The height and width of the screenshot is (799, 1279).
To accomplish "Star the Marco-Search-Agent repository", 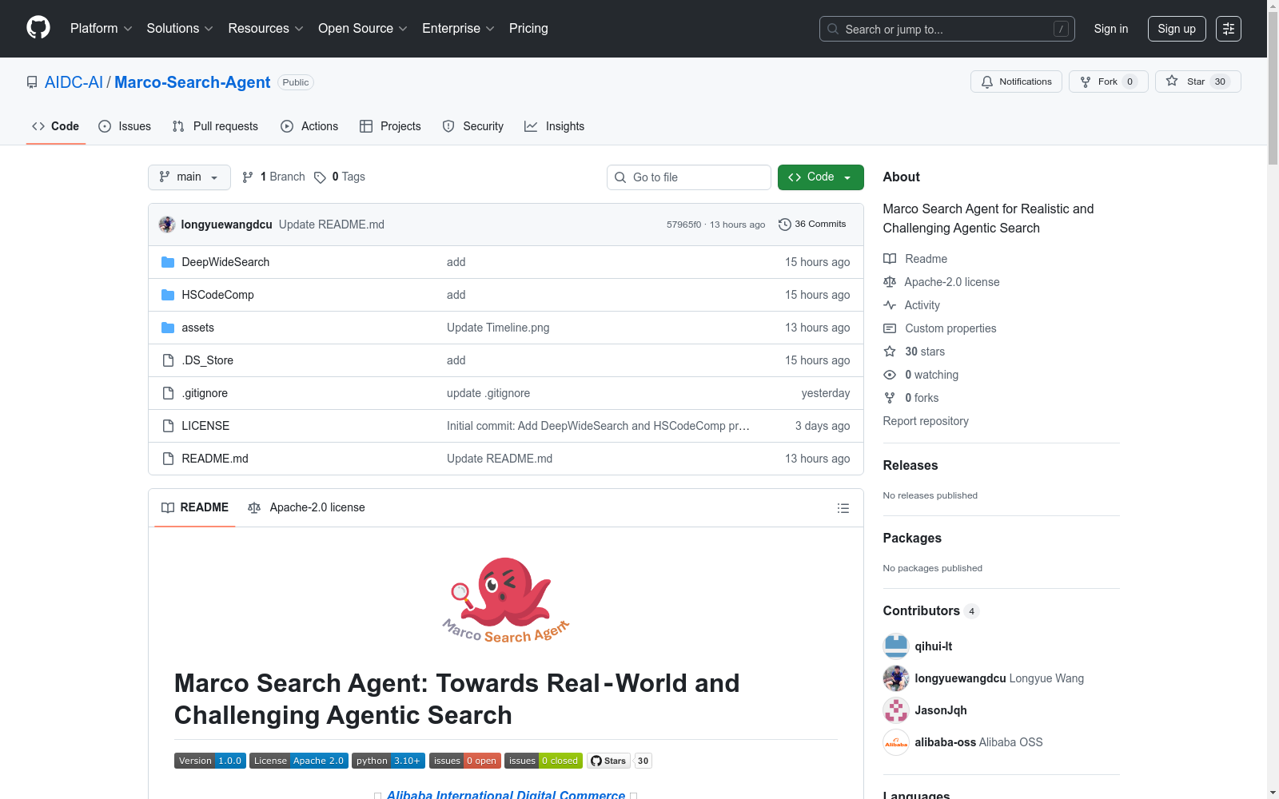I will pyautogui.click(x=1198, y=81).
